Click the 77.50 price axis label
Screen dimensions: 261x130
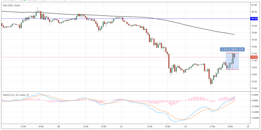pyautogui.click(x=254, y=54)
